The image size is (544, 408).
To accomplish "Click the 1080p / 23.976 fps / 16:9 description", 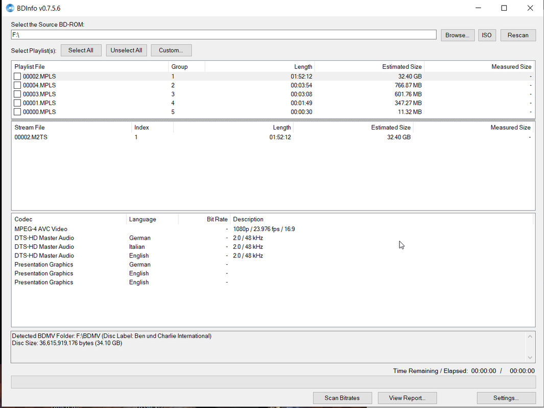I will 264,229.
